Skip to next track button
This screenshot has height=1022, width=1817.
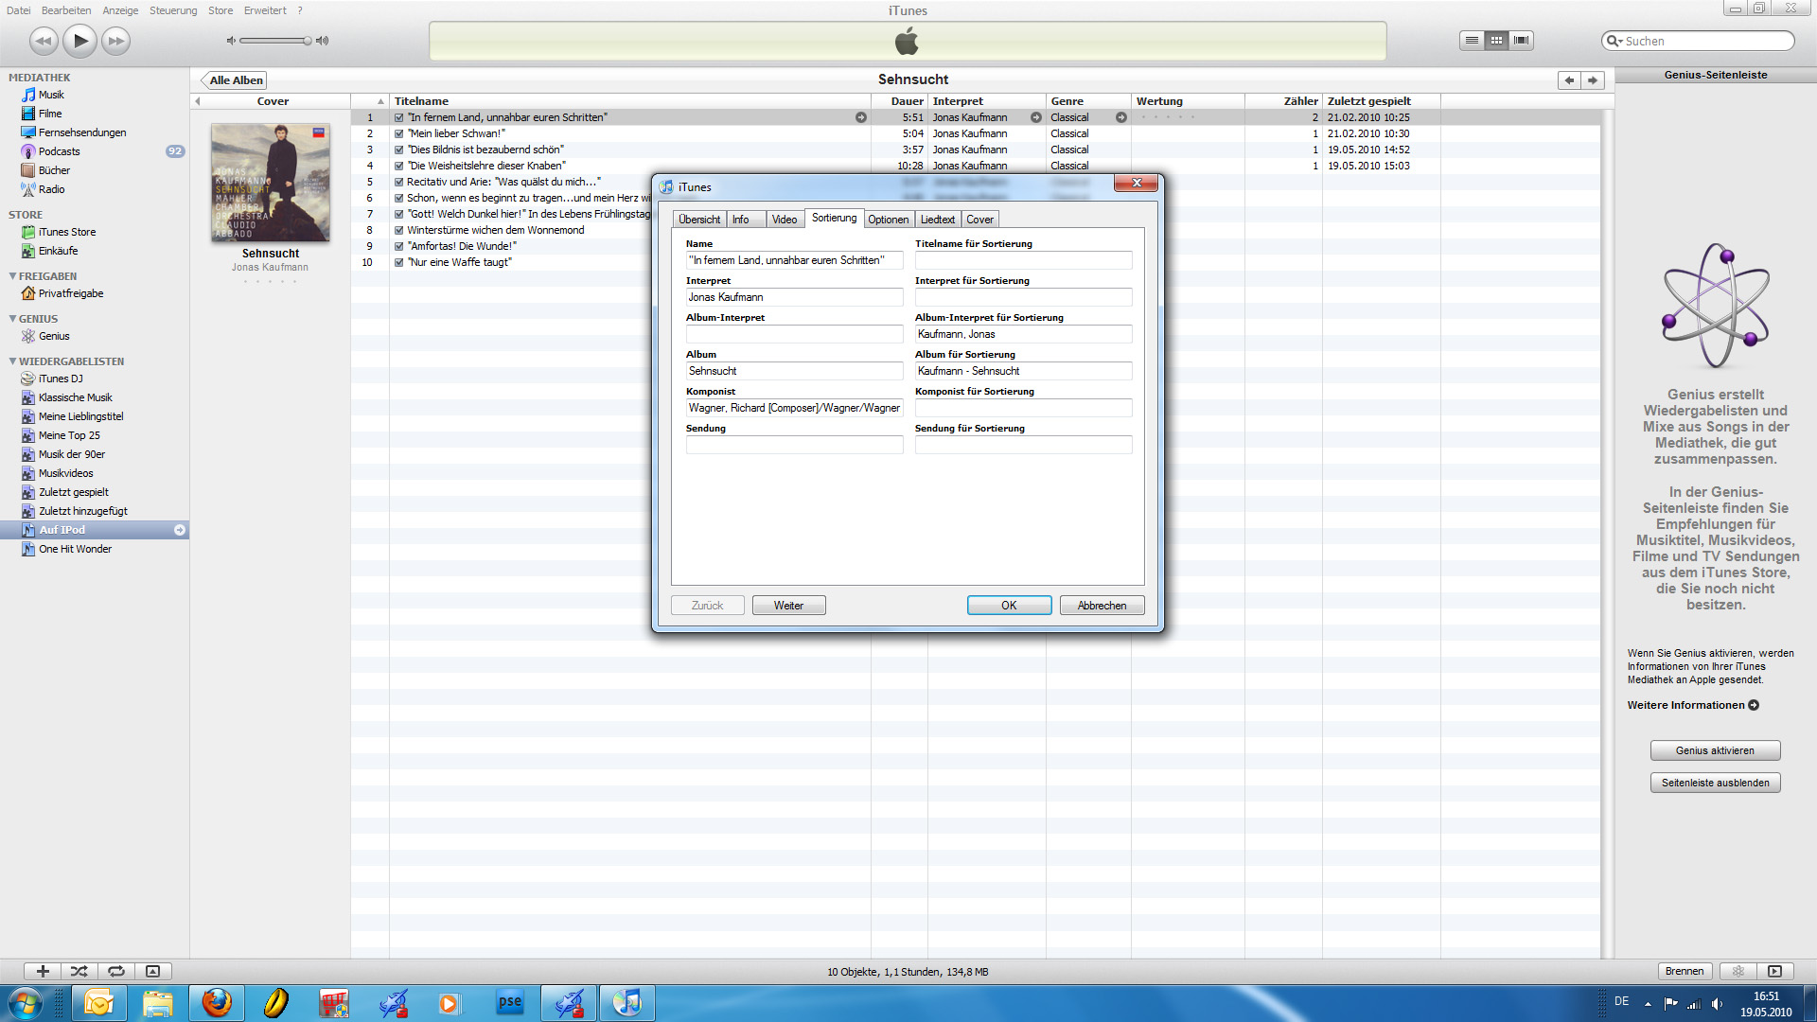click(x=115, y=41)
